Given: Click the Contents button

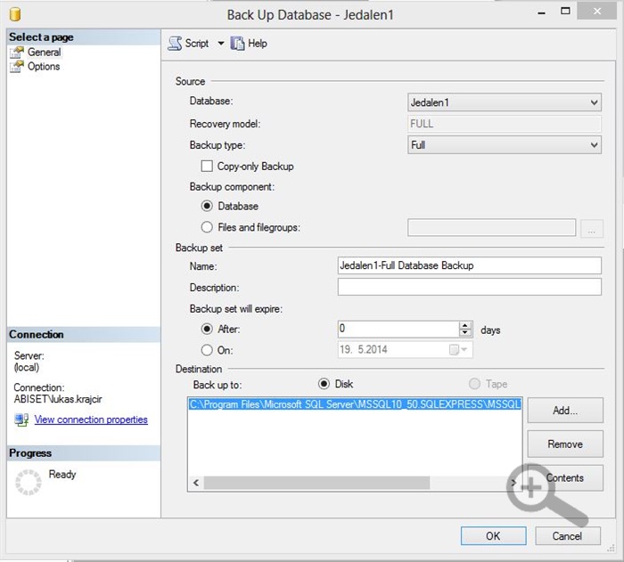Looking at the screenshot, I should (x=565, y=477).
